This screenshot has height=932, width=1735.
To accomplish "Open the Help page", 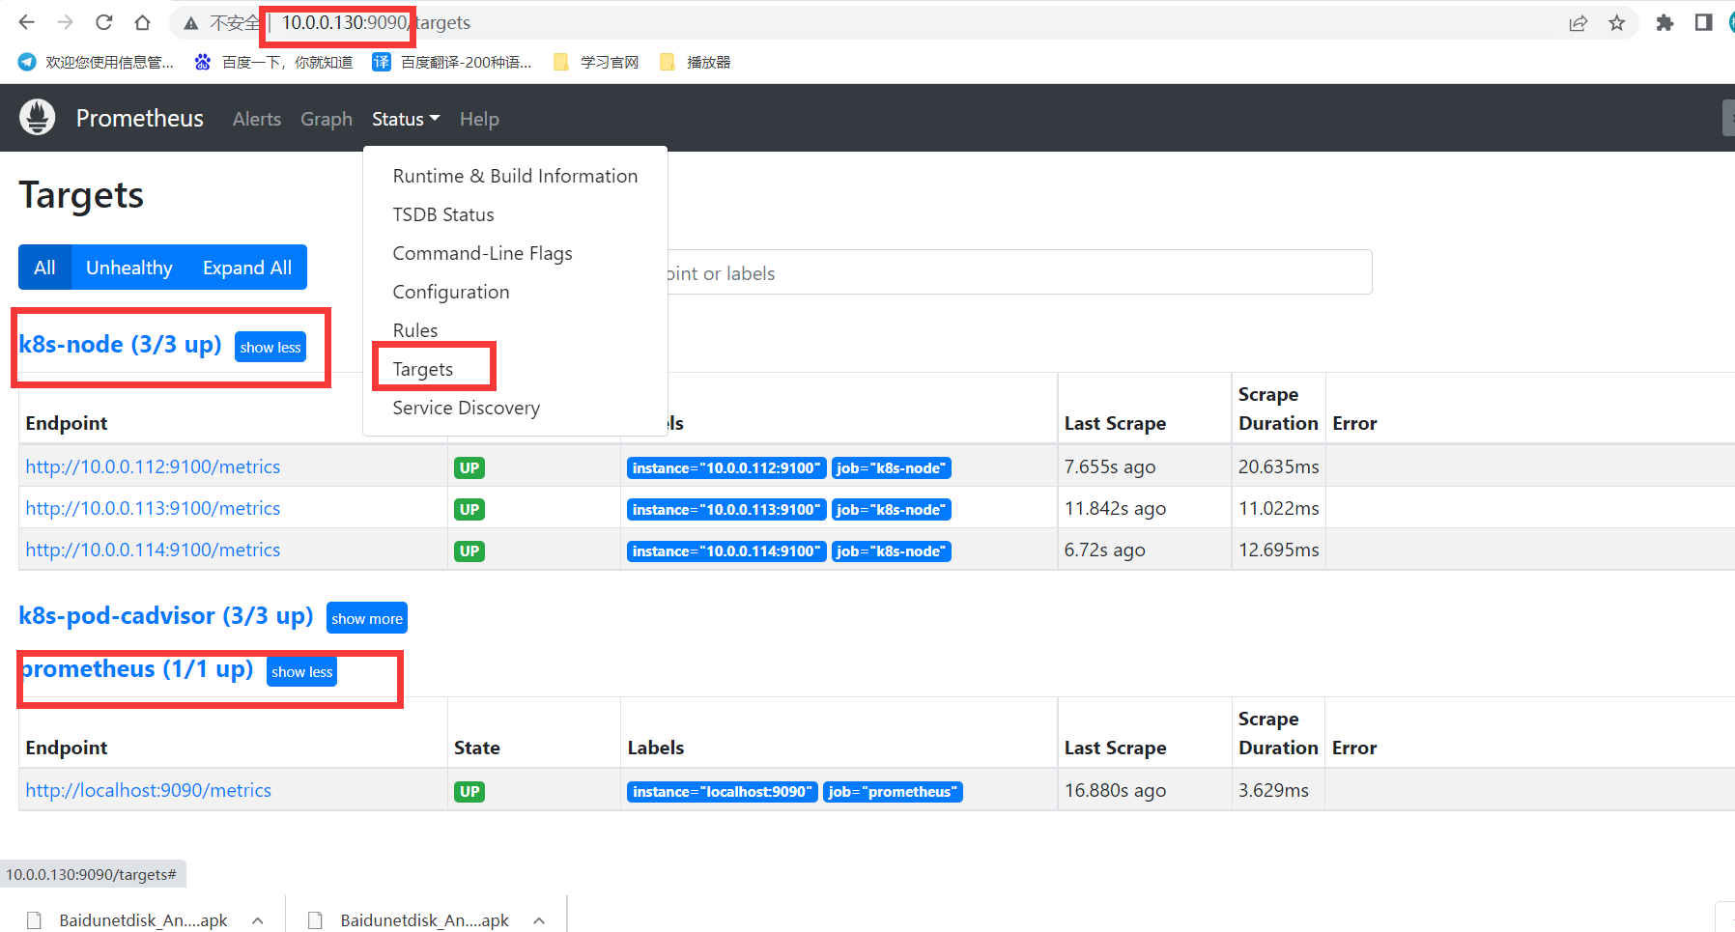I will [479, 119].
